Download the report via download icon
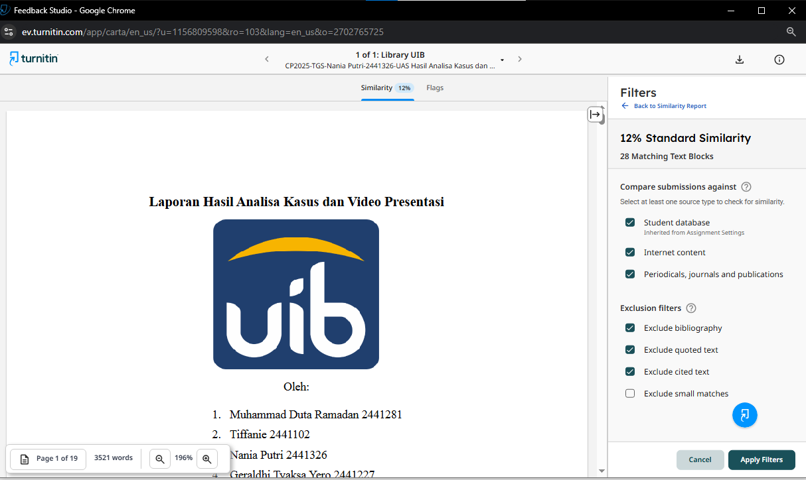Screen dimensions: 806x480 click(x=740, y=60)
